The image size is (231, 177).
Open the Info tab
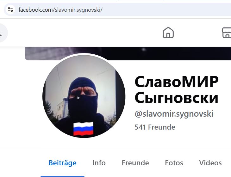click(99, 163)
